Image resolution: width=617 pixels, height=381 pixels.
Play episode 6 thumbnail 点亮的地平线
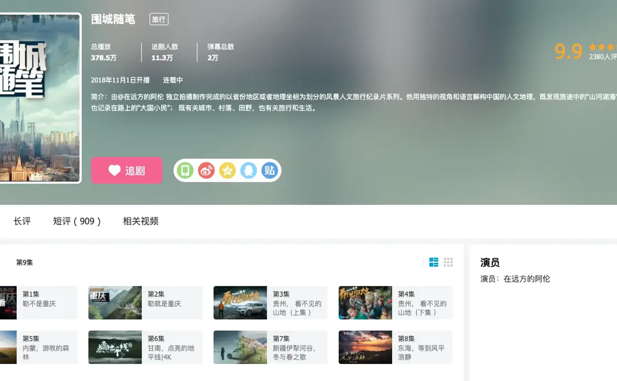(115, 347)
